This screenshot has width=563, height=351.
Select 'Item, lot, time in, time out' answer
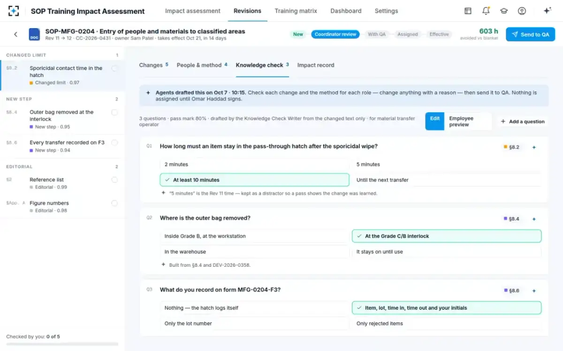(446, 307)
